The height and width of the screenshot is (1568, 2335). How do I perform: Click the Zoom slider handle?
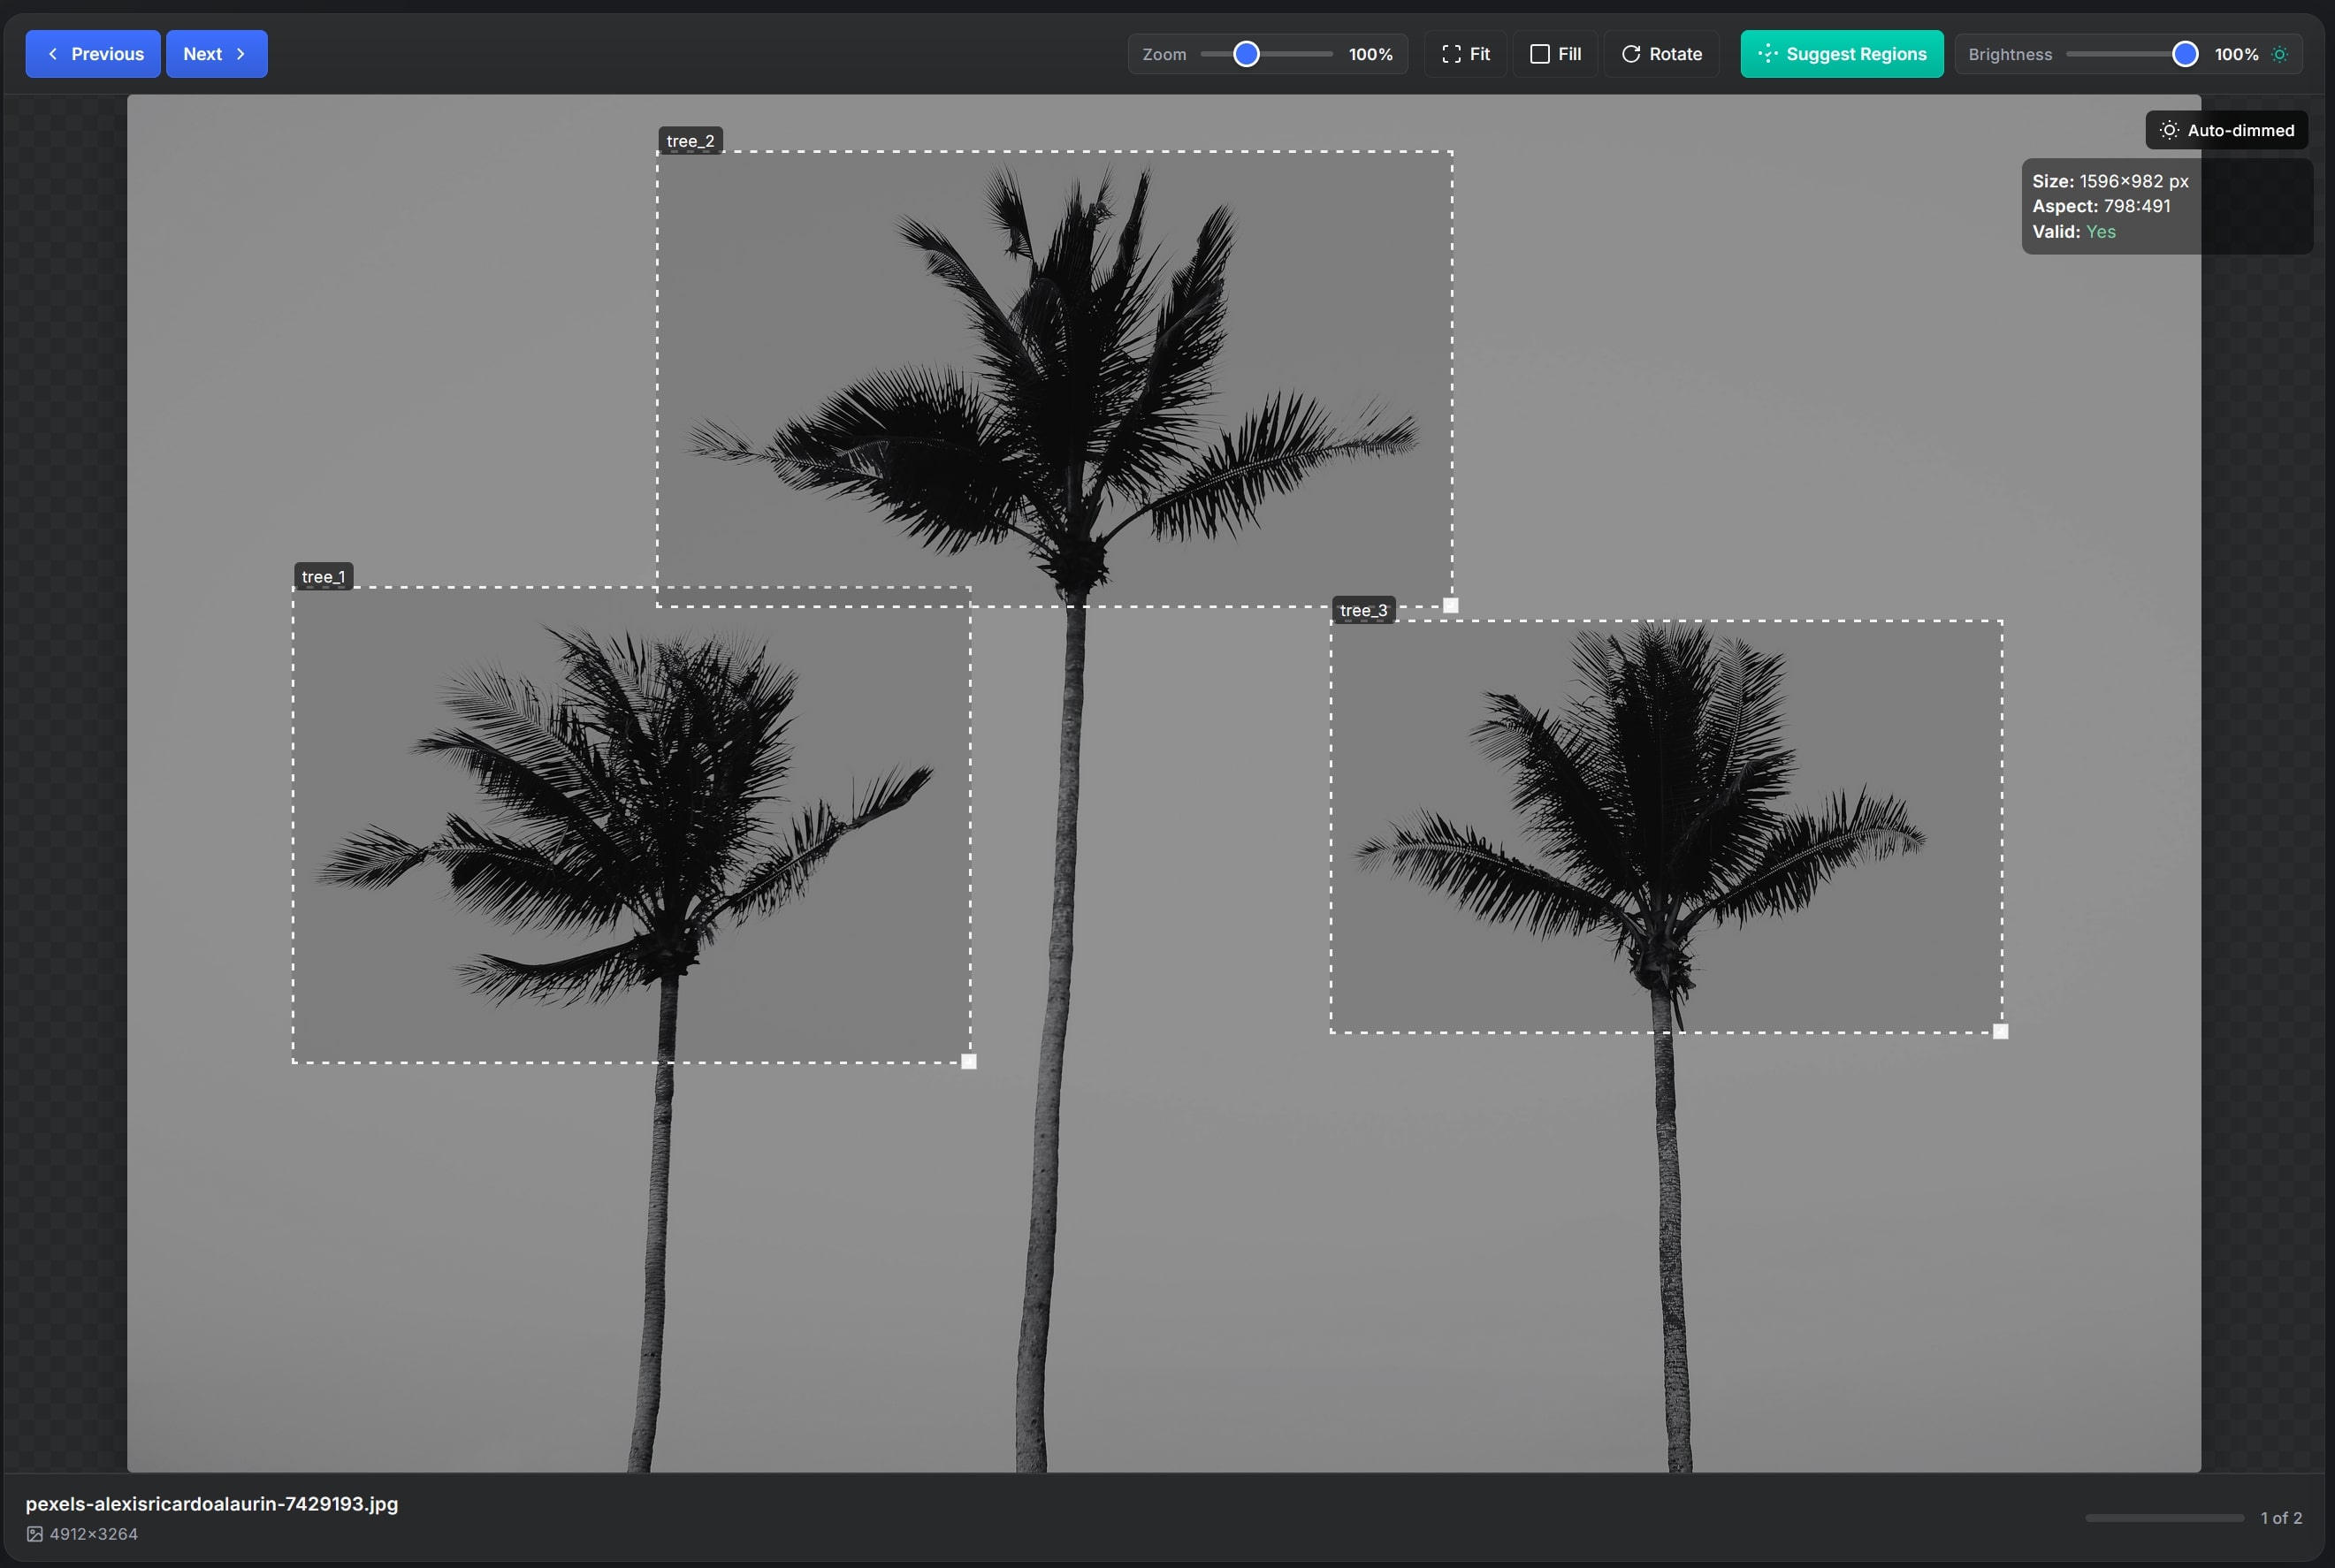point(1246,54)
